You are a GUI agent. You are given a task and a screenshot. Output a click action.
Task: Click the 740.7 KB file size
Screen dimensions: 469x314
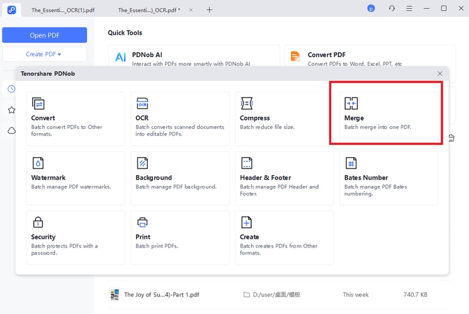point(415,295)
